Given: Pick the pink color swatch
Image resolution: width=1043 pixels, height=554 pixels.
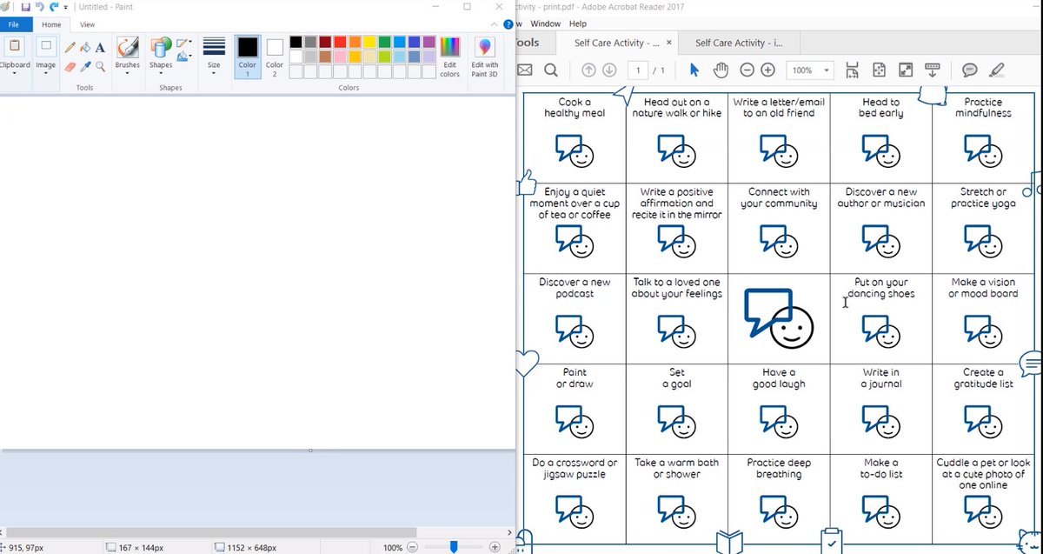Looking at the screenshot, I should 339,57.
